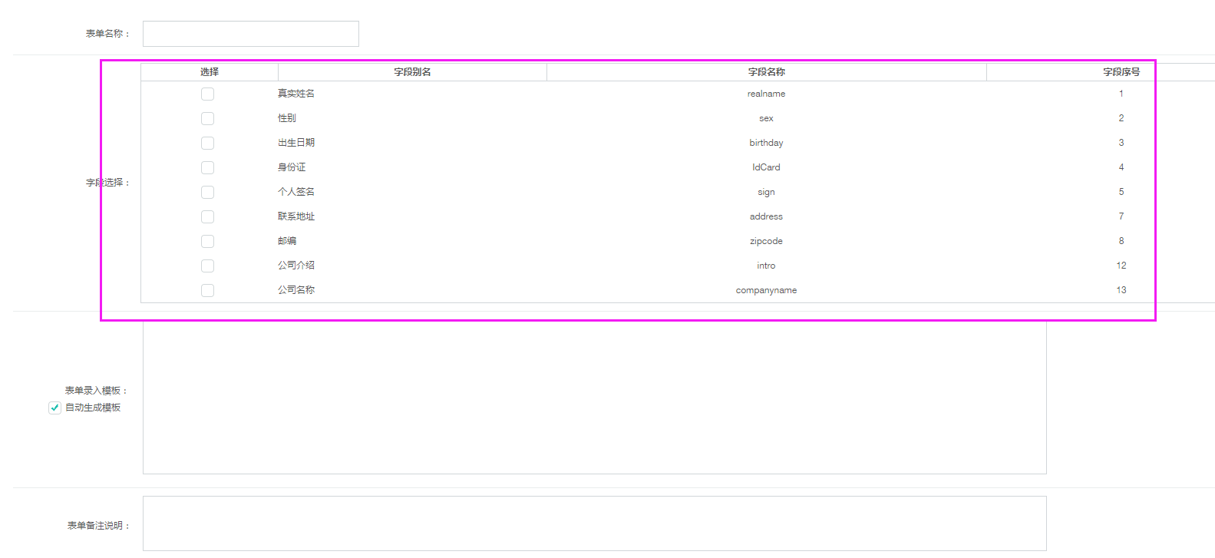The width and height of the screenshot is (1215, 558).
Task: Check the 邮编 row checkbox
Action: click(x=207, y=241)
